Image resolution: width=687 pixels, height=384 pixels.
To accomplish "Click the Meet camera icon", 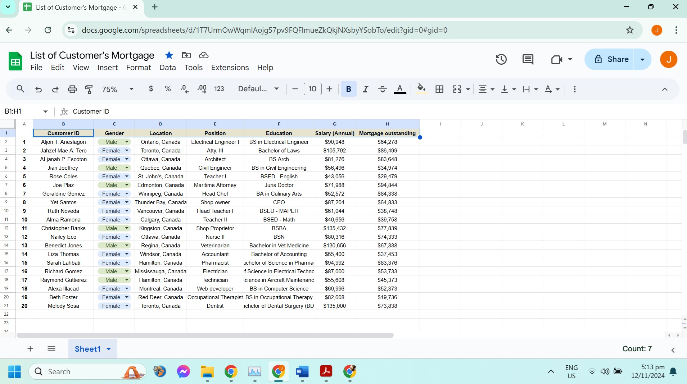I will tap(557, 59).
